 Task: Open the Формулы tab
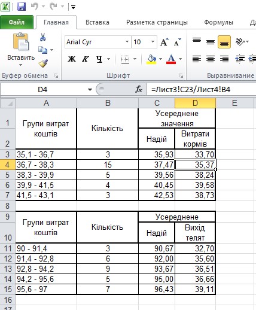(218, 22)
